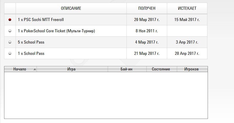Select the PSC Sochi MTT Freeroll radio button
234x123 pixels.
point(10,19)
